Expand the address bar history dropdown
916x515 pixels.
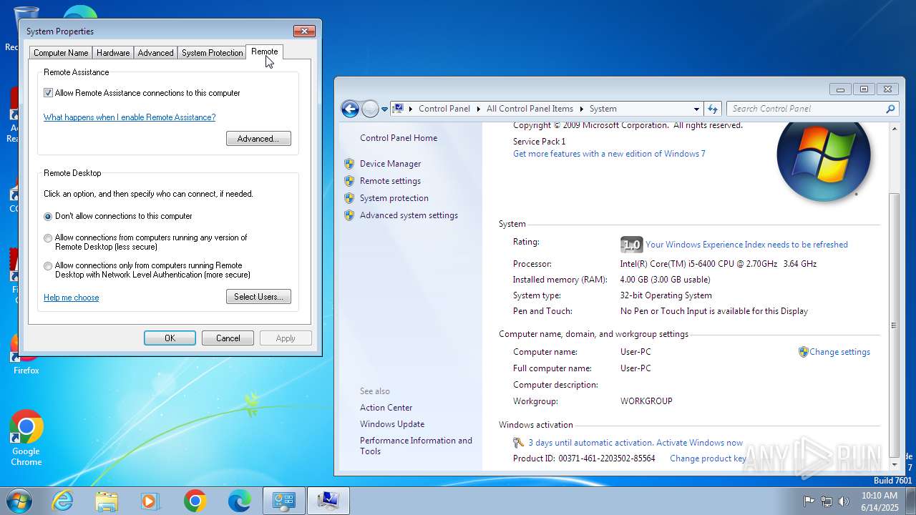point(696,109)
